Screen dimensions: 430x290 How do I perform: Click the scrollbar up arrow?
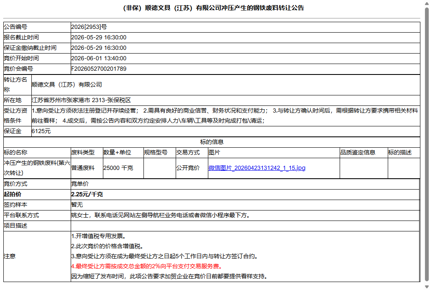tap(427, 3)
